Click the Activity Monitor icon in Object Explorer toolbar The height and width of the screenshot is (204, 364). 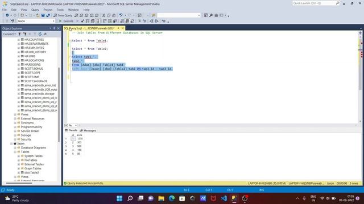(45, 34)
